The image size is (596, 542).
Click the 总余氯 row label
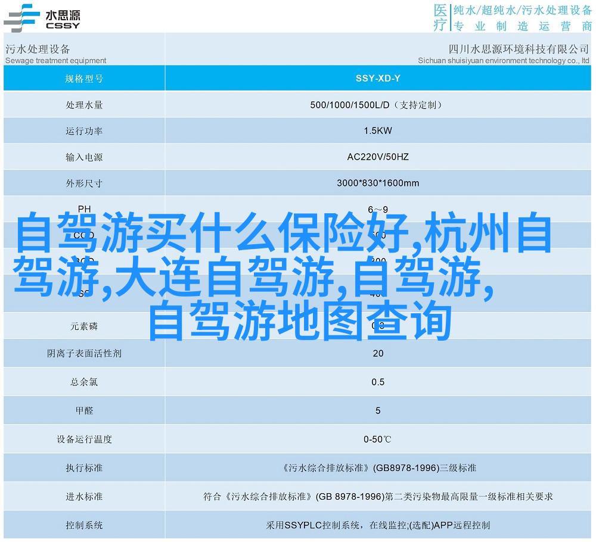[x=84, y=382]
